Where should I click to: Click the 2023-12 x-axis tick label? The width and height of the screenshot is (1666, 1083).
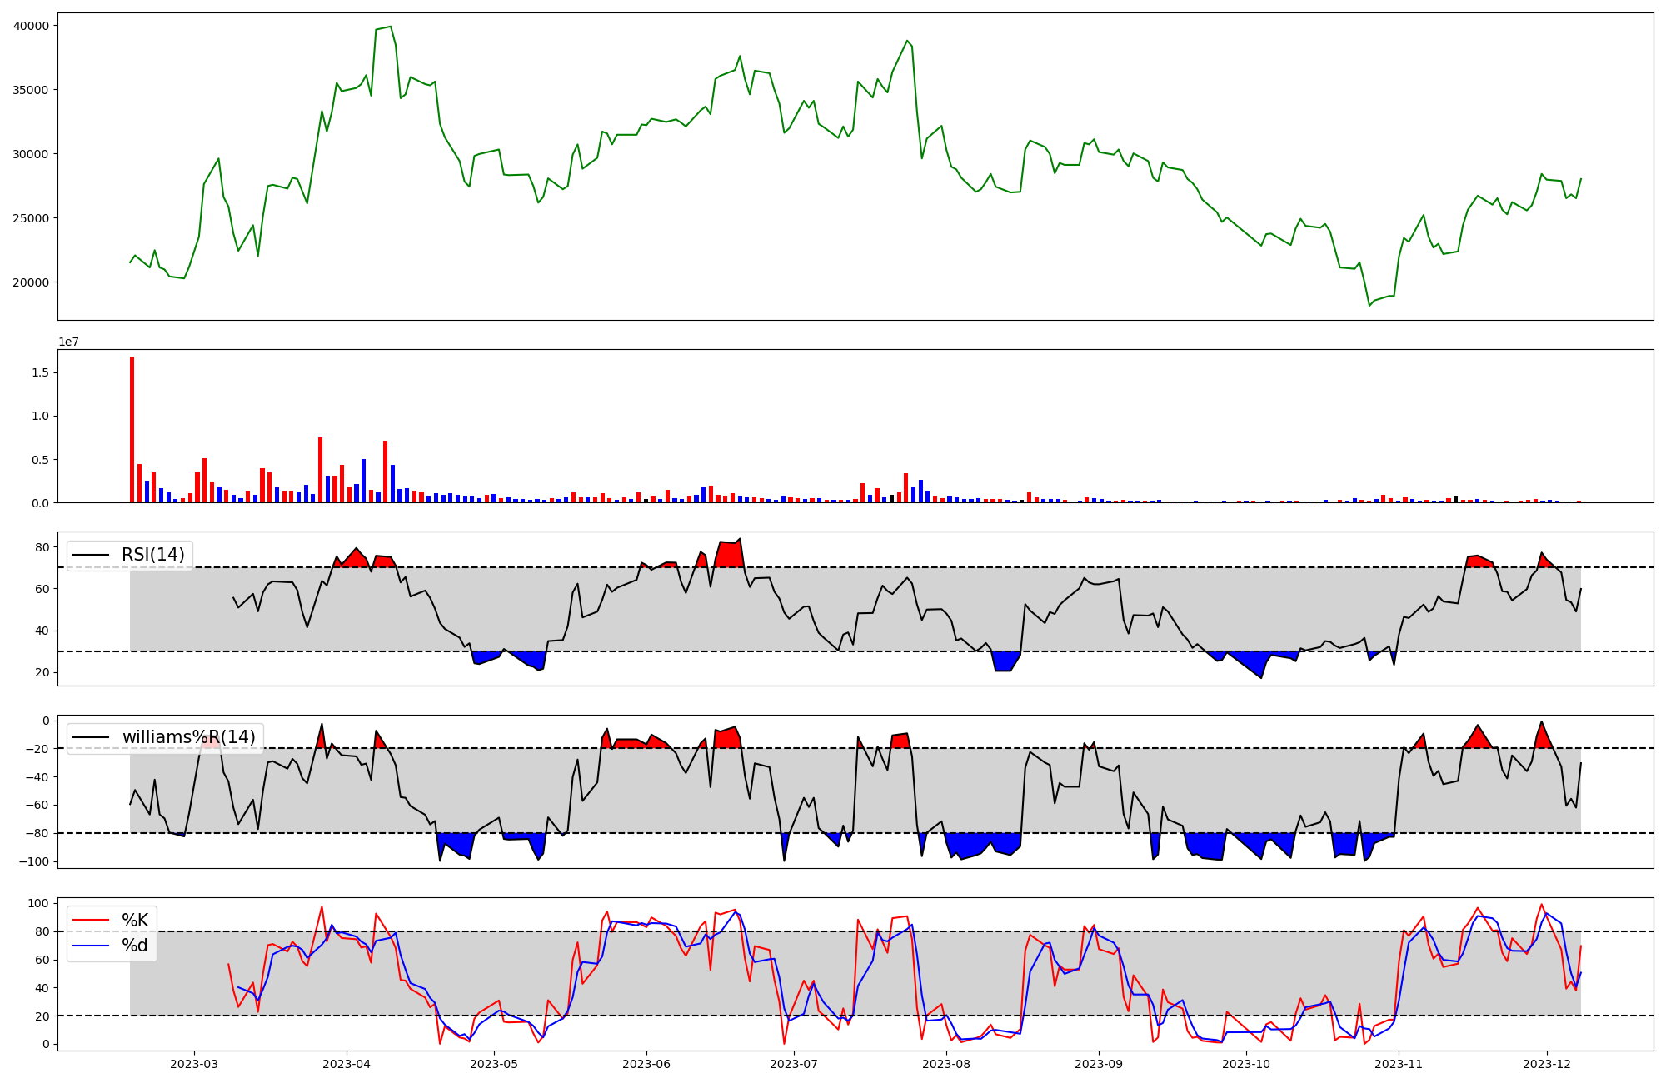(x=1547, y=1064)
